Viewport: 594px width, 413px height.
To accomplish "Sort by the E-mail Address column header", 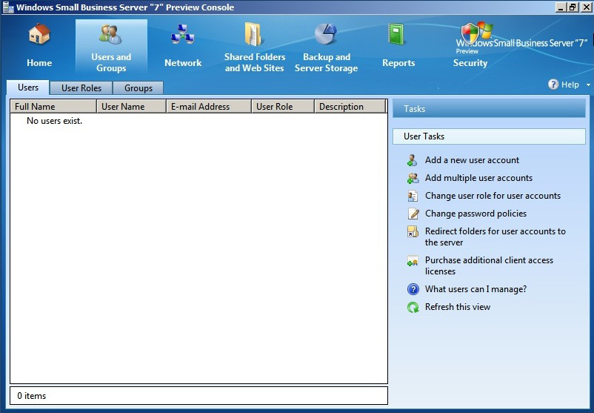I will pos(209,107).
